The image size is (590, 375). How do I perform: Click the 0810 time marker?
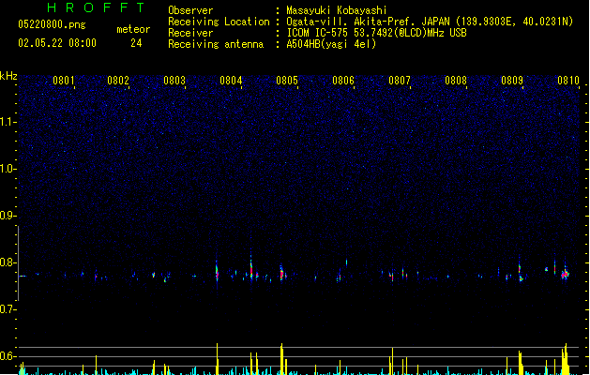[x=568, y=81]
